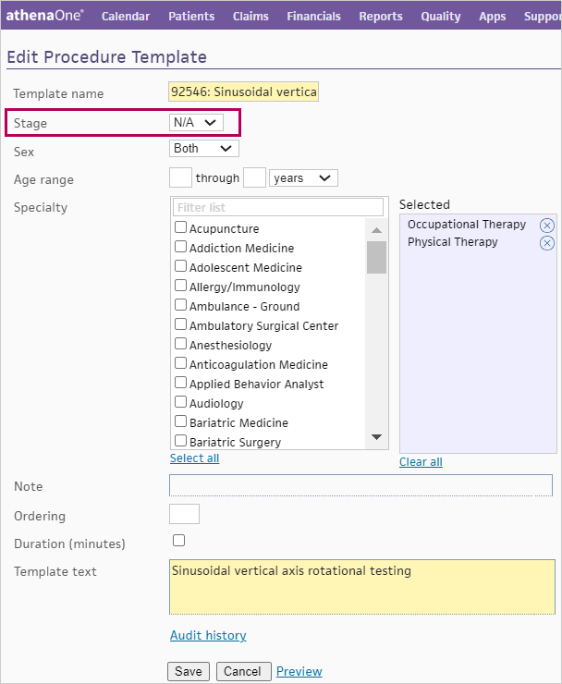Expand the Sex dropdown
Screen dimensions: 562x684
click(x=204, y=149)
